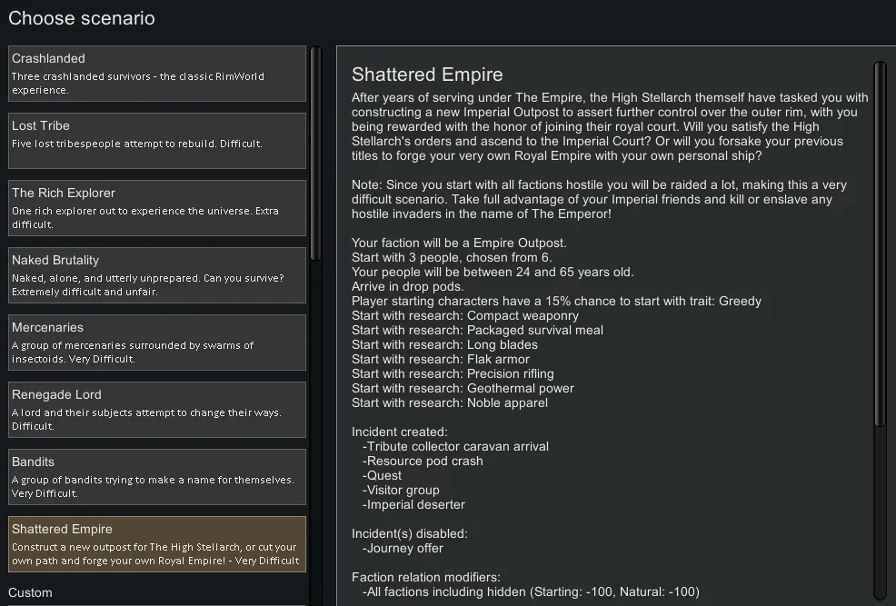Choose the Mercenaries scenario entry
896x606 pixels.
pyautogui.click(x=157, y=343)
